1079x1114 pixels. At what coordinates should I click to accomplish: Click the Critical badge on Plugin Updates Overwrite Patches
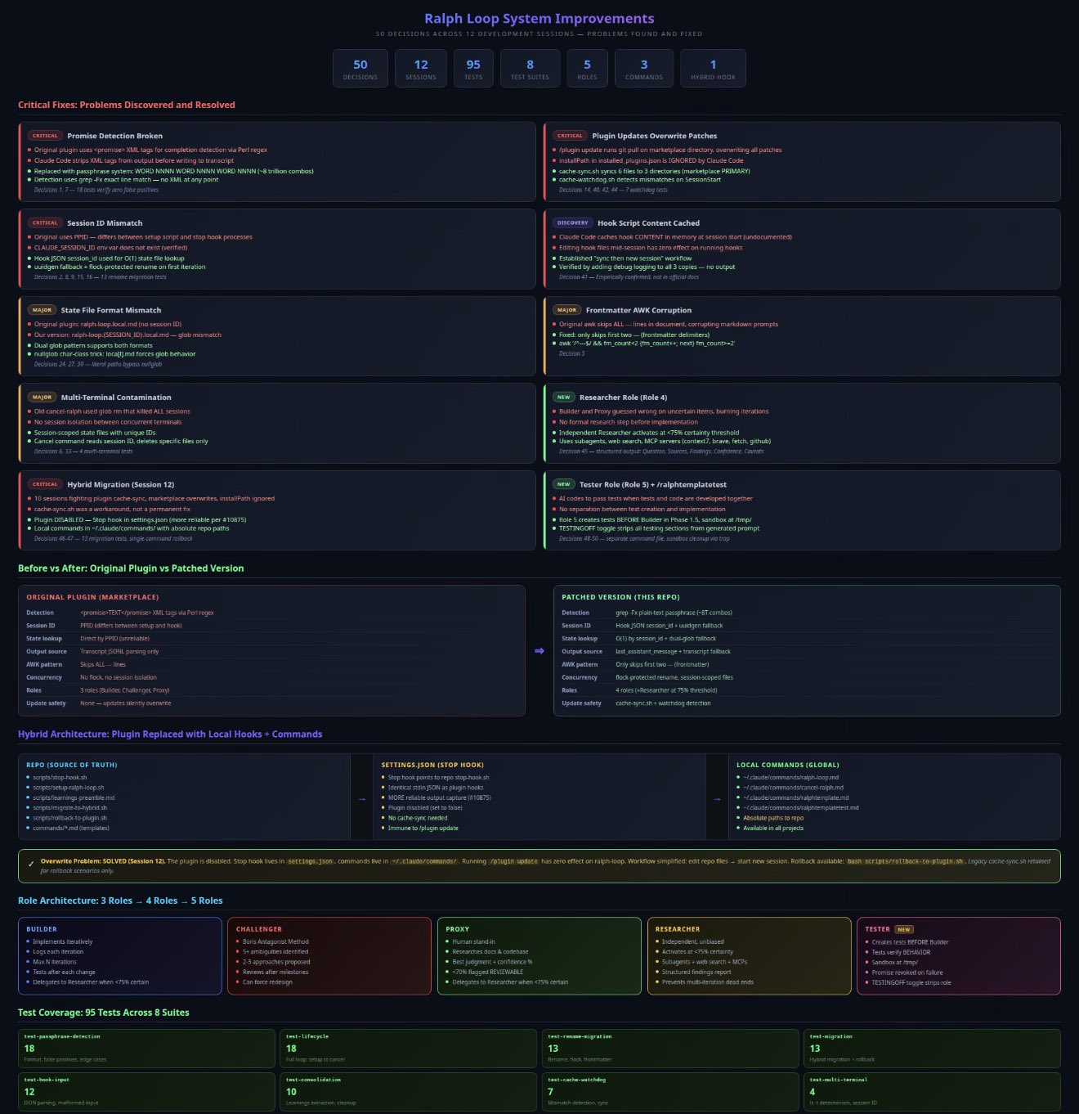click(570, 136)
